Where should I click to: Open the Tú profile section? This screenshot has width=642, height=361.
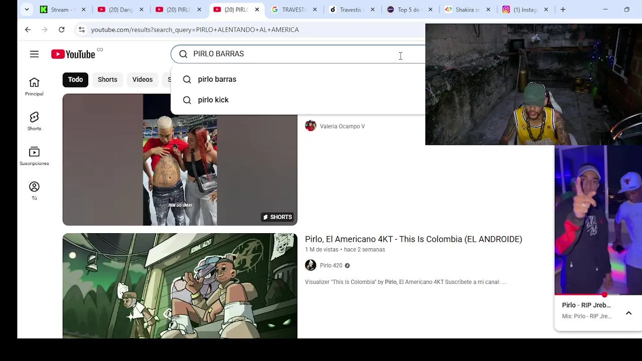pyautogui.click(x=34, y=191)
